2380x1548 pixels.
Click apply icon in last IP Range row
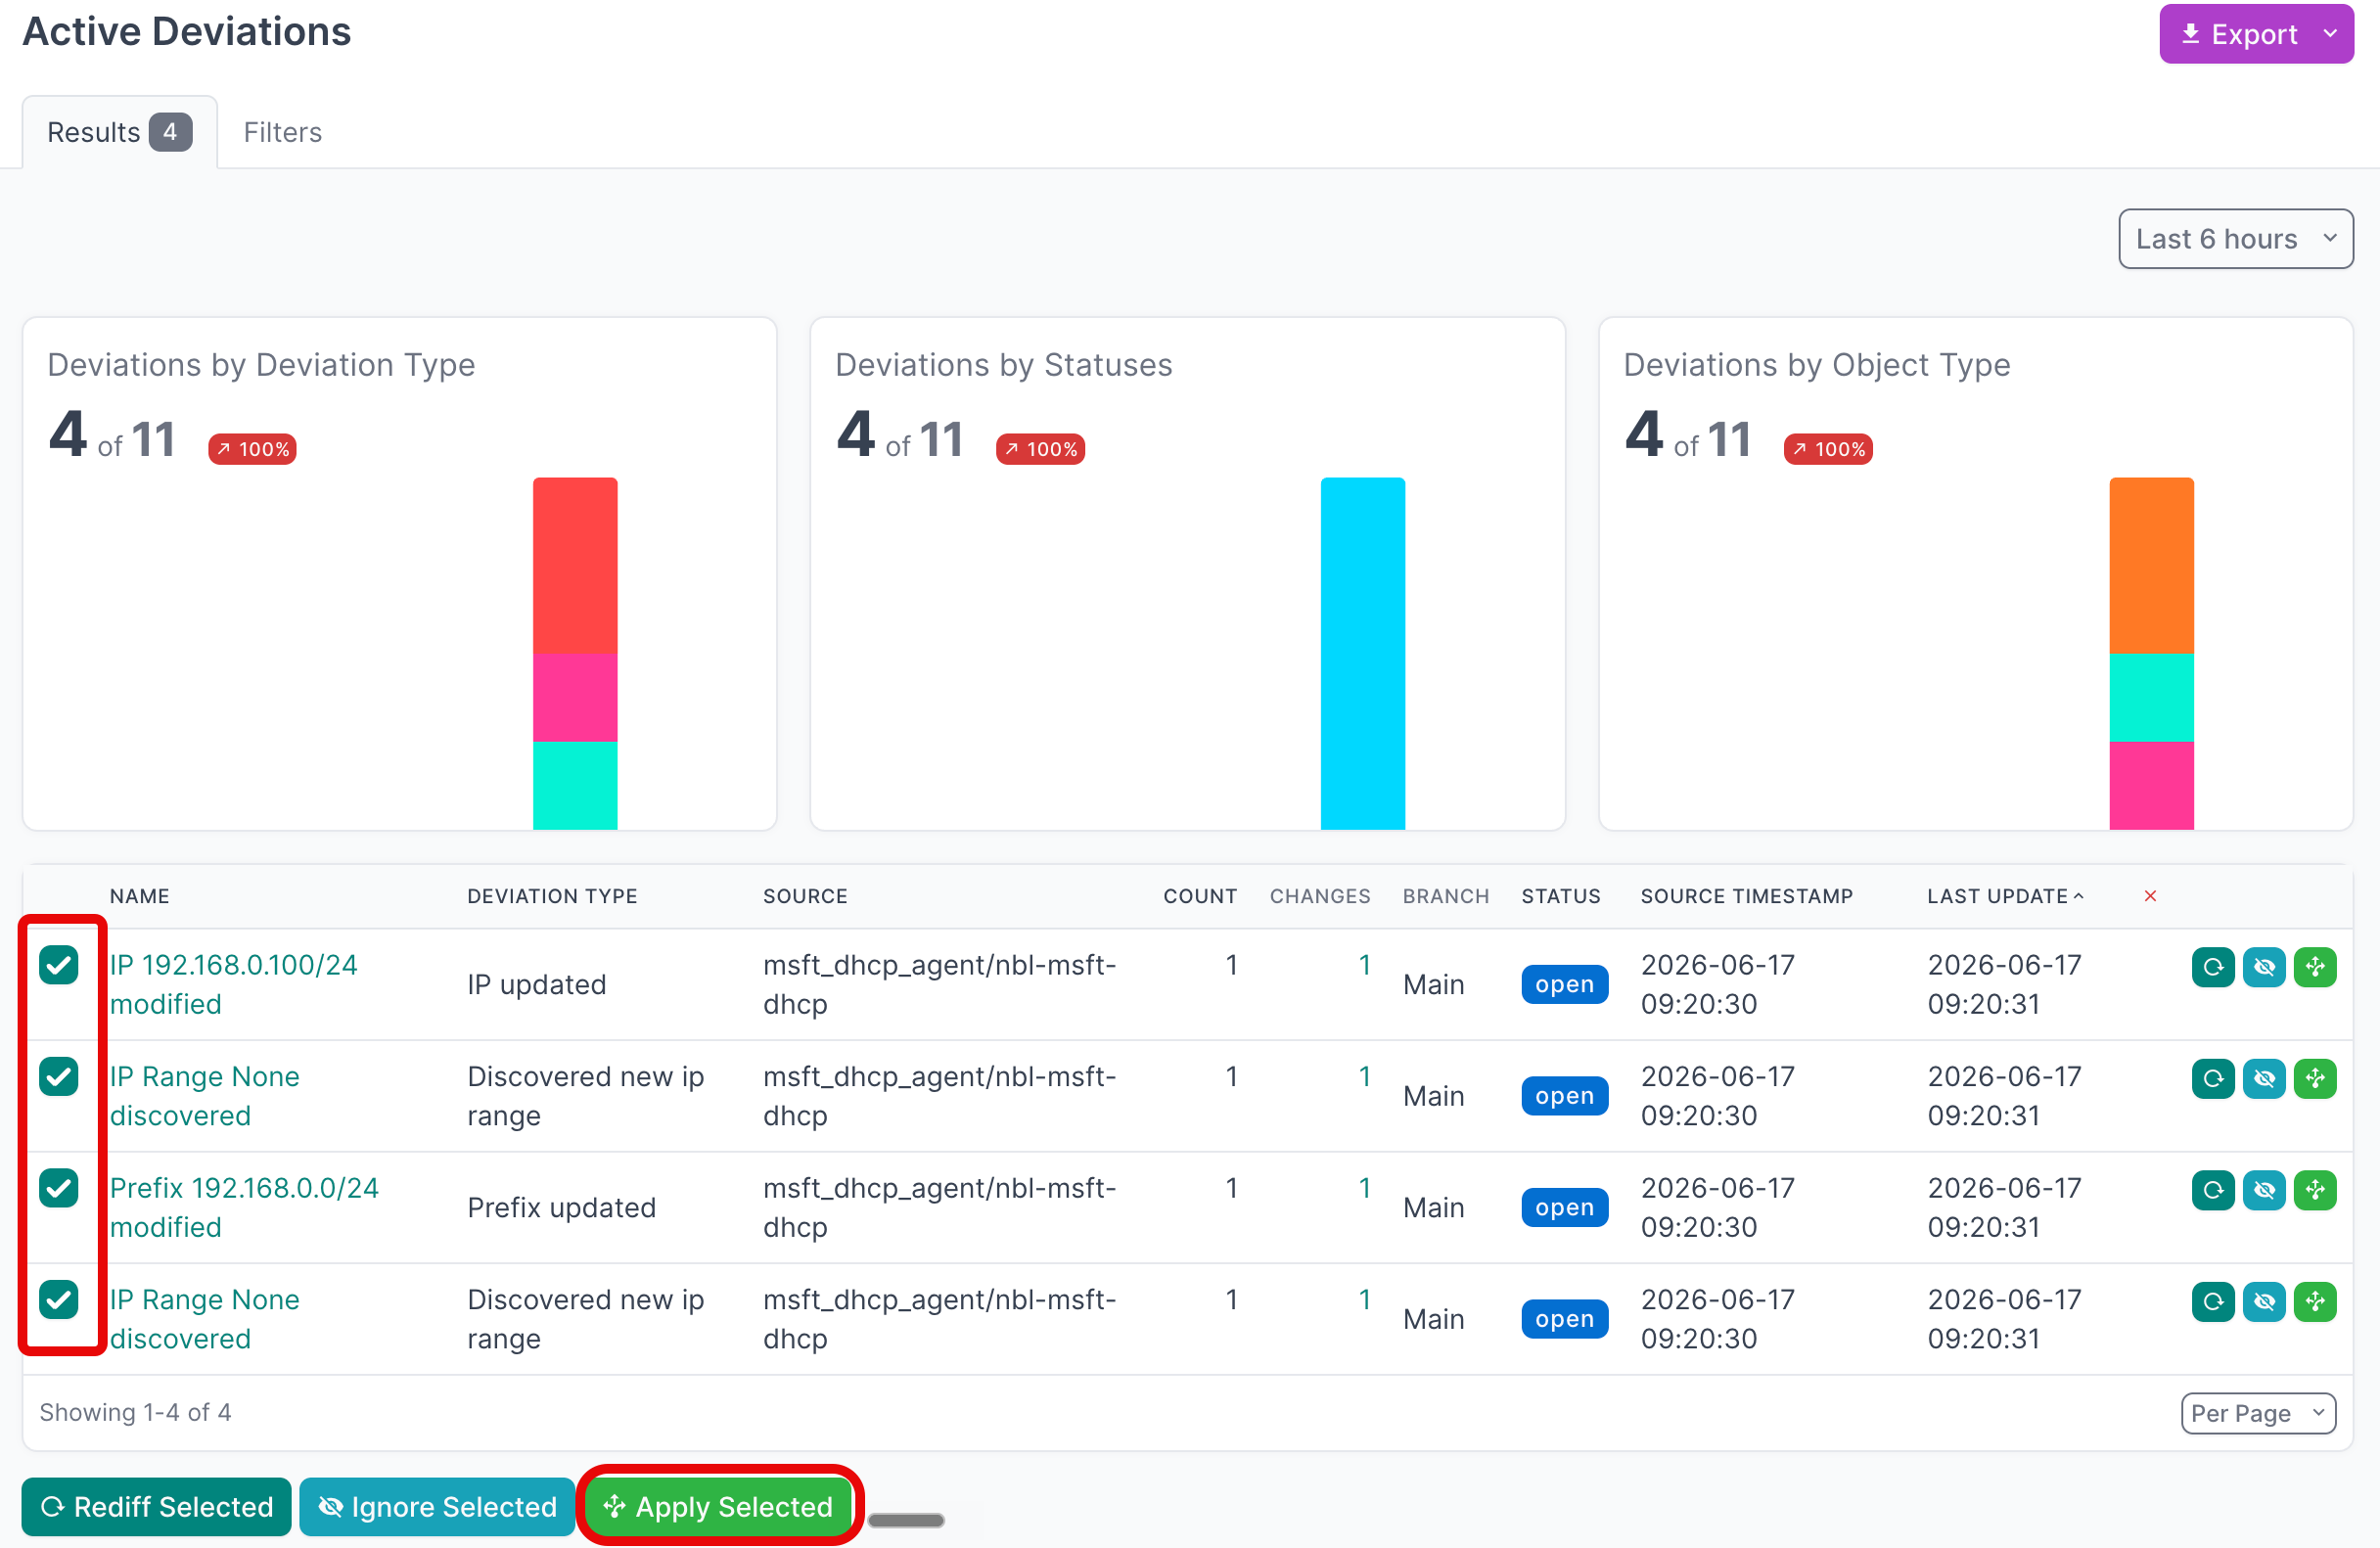point(2315,1301)
